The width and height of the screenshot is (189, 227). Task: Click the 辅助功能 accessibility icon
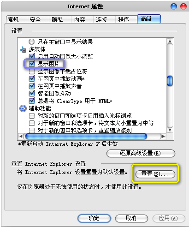23,108
